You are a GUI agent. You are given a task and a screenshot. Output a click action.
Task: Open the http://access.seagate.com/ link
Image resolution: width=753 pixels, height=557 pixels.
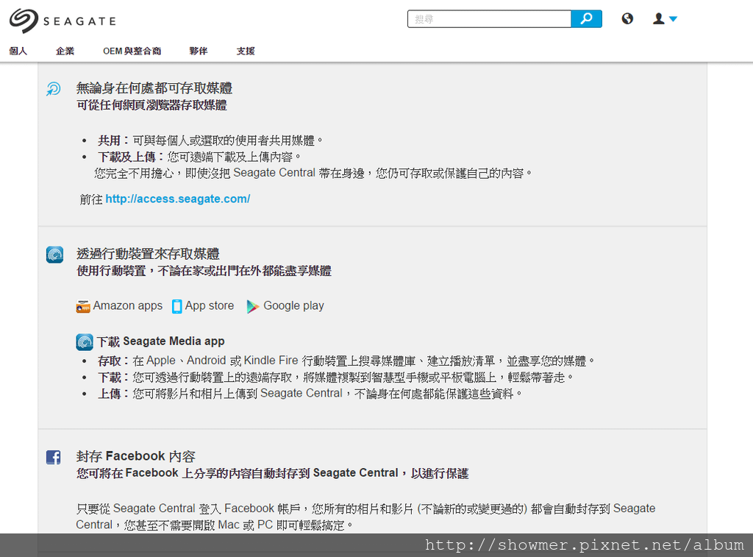click(178, 199)
